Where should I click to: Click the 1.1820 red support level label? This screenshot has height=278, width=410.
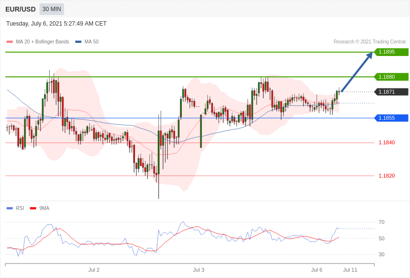pos(386,176)
